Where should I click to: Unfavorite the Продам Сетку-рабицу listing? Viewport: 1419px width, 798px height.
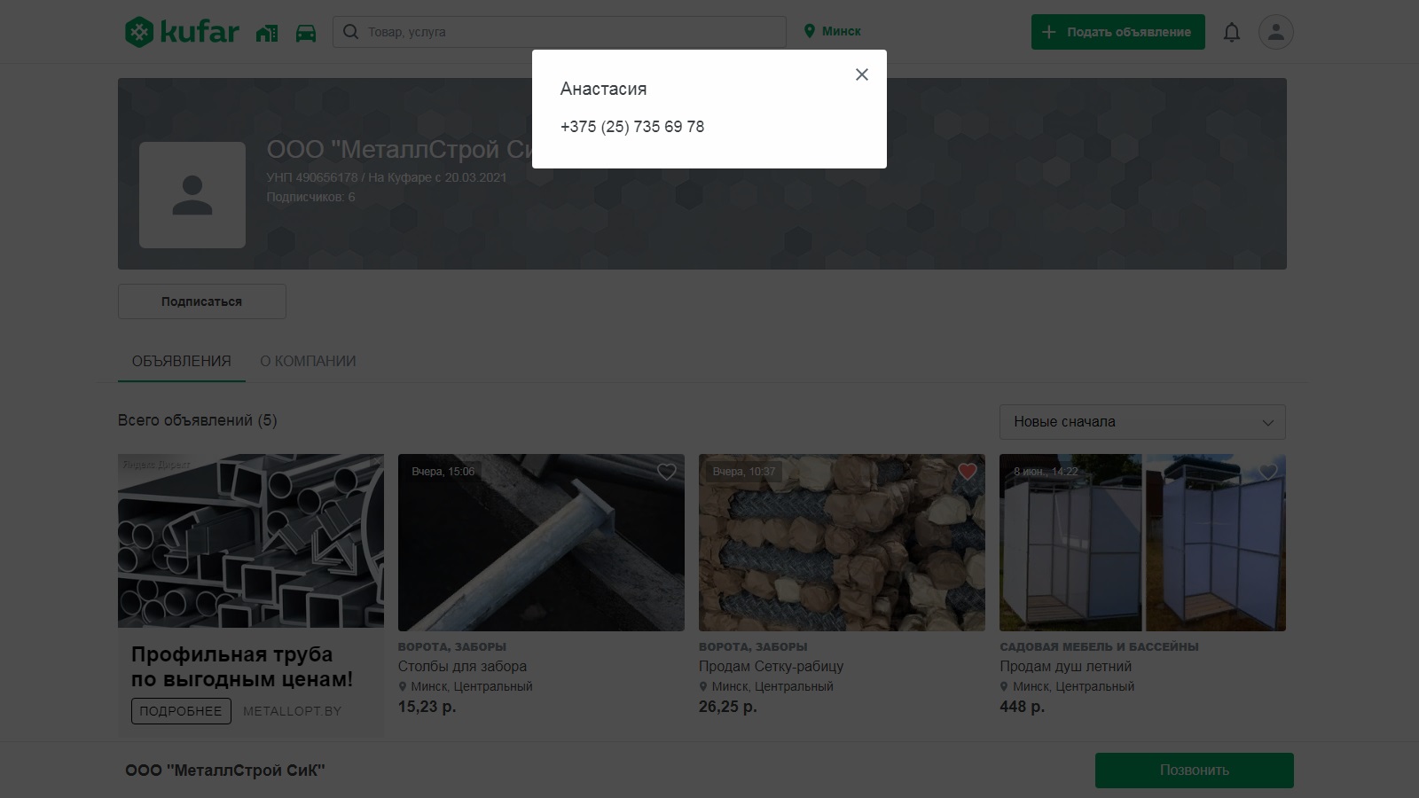(x=967, y=472)
